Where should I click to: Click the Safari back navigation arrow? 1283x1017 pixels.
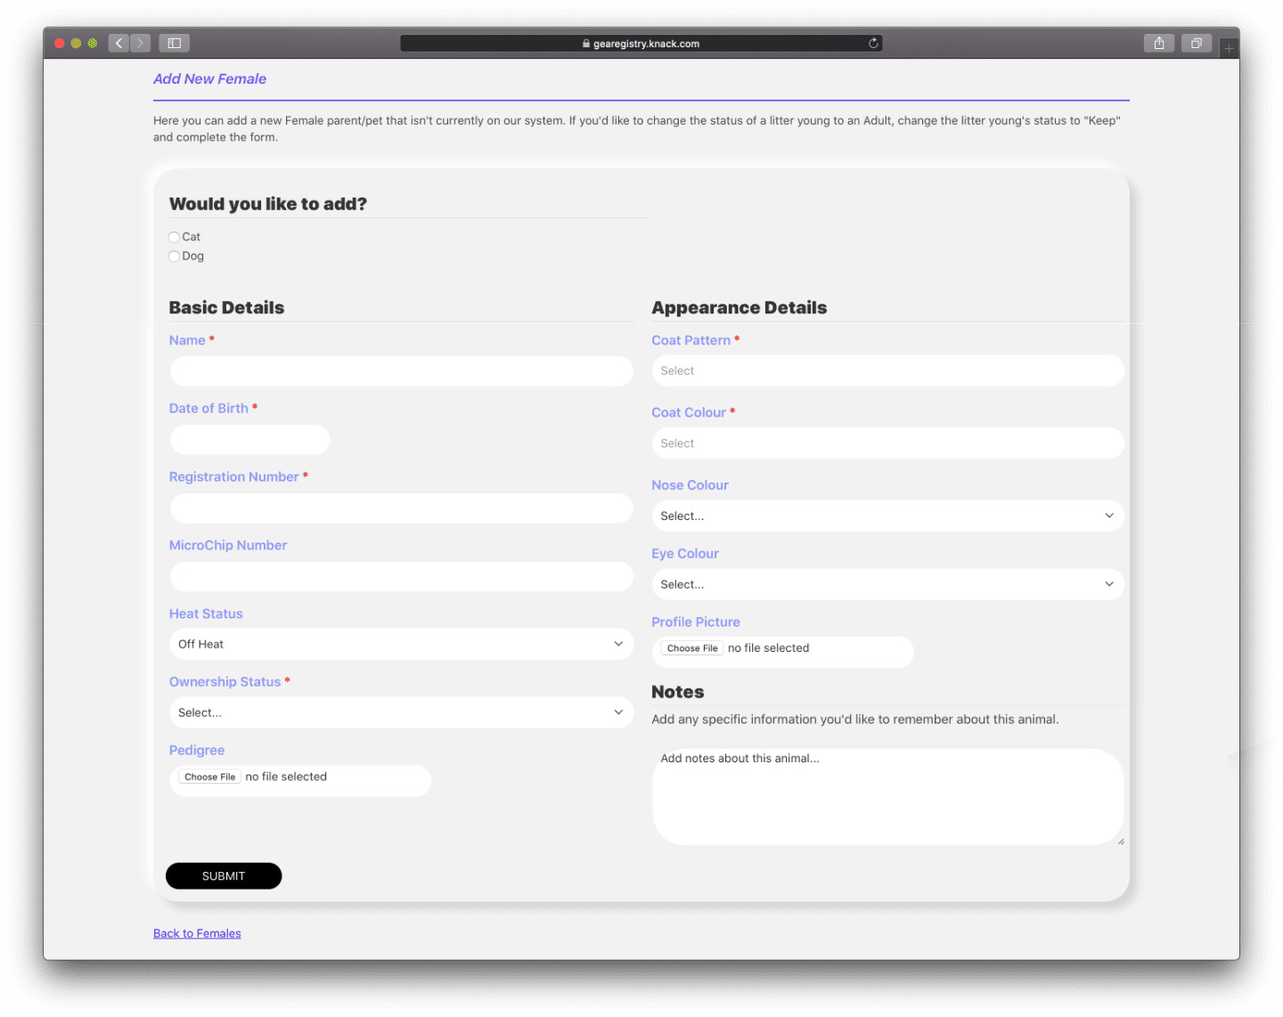(x=119, y=43)
